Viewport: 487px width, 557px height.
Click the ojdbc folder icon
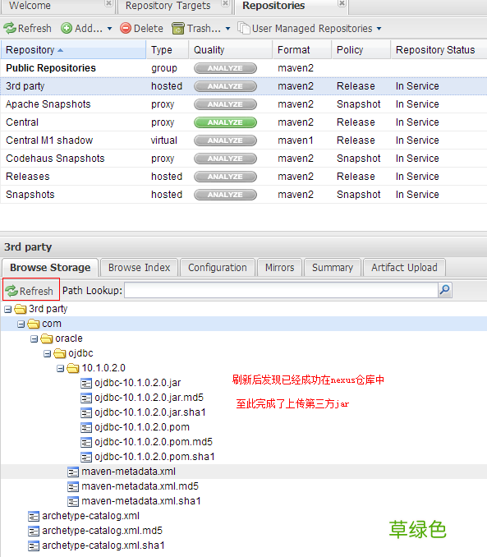click(60, 353)
